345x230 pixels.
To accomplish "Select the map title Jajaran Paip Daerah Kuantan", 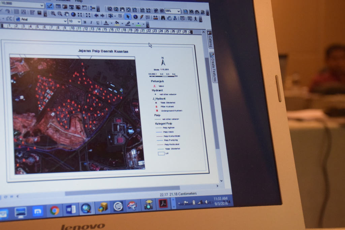I will [x=103, y=51].
